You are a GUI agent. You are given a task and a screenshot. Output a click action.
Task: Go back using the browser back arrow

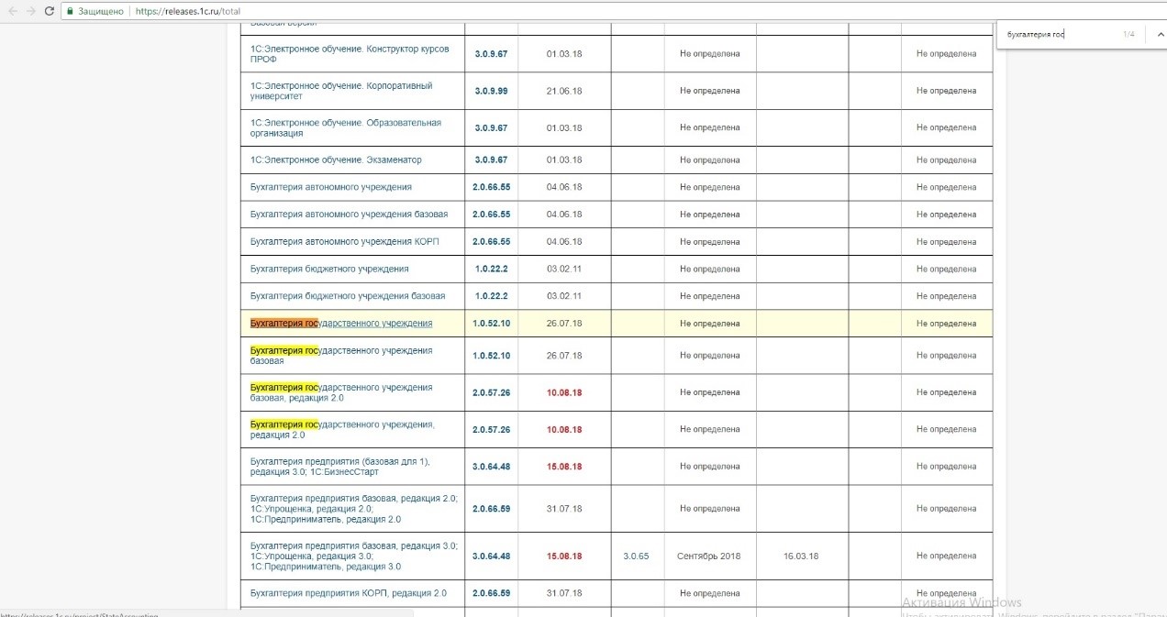coord(13,11)
